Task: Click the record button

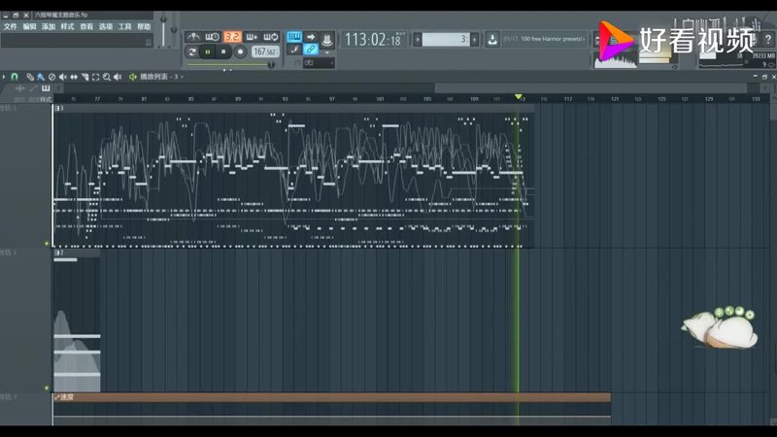Action: pos(240,51)
